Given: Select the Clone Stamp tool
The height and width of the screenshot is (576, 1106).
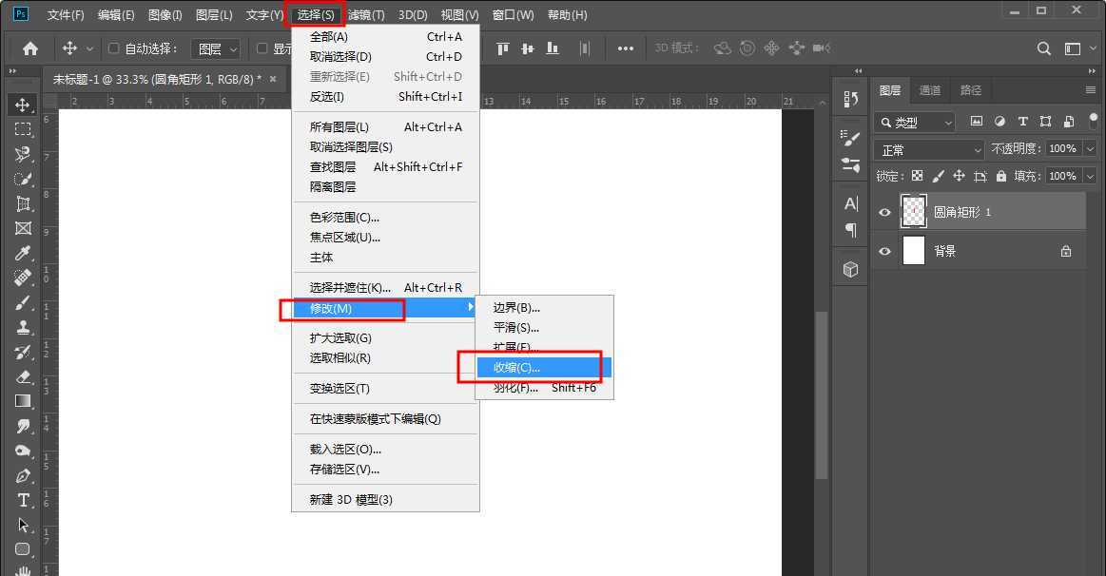Looking at the screenshot, I should (x=21, y=327).
